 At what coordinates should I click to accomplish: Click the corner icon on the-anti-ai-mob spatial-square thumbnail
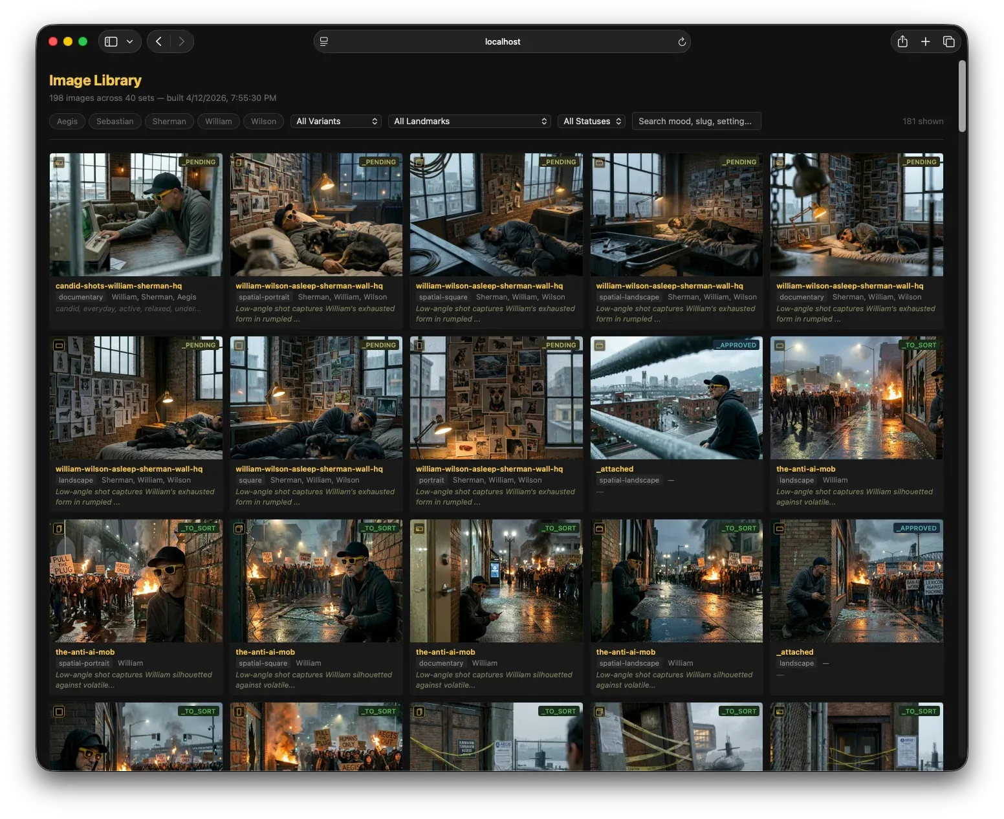point(239,529)
